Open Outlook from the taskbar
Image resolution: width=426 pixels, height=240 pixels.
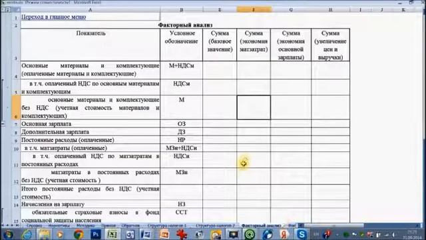click(130, 234)
